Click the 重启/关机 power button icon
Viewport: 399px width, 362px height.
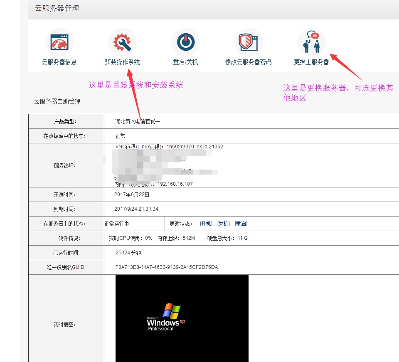pos(185,42)
